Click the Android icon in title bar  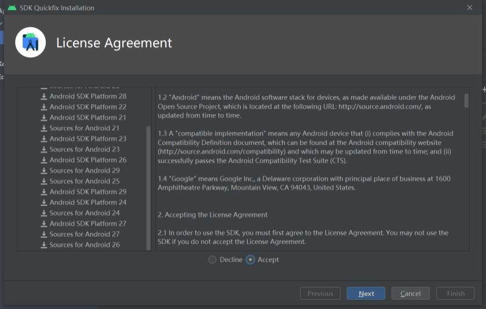[12, 8]
